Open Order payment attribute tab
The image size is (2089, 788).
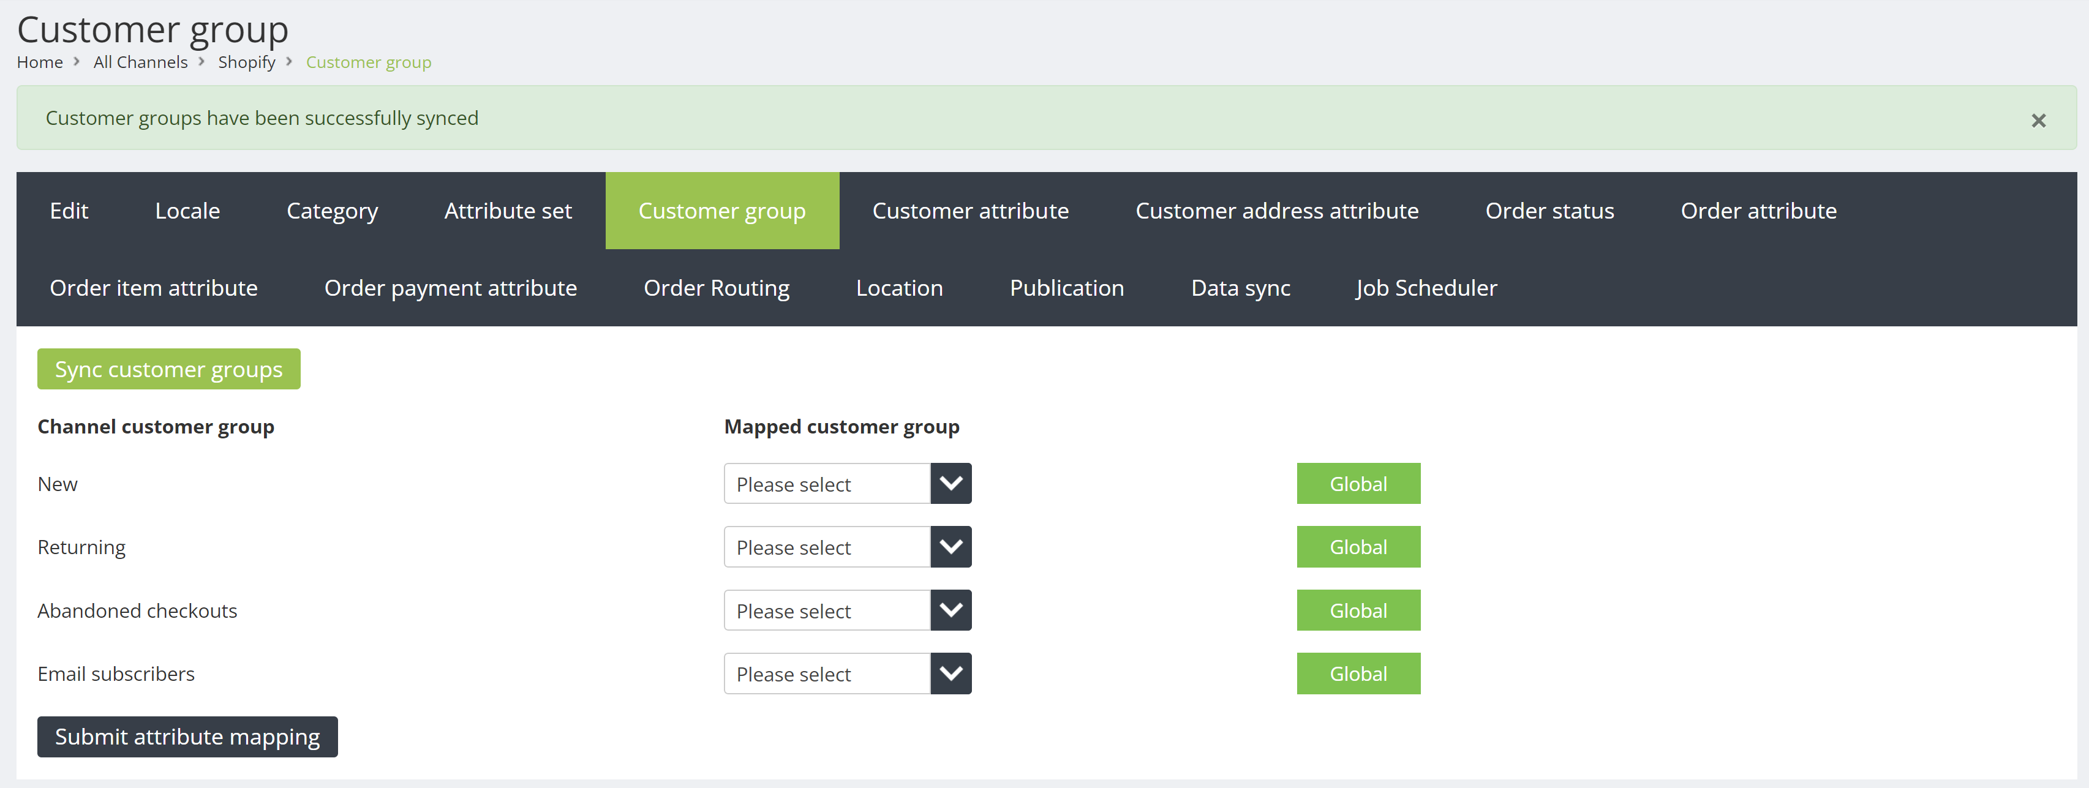coord(450,288)
